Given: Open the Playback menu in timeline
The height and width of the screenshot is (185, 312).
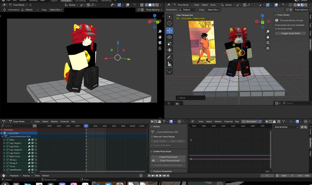Looking at the screenshot, I should [15, 175].
